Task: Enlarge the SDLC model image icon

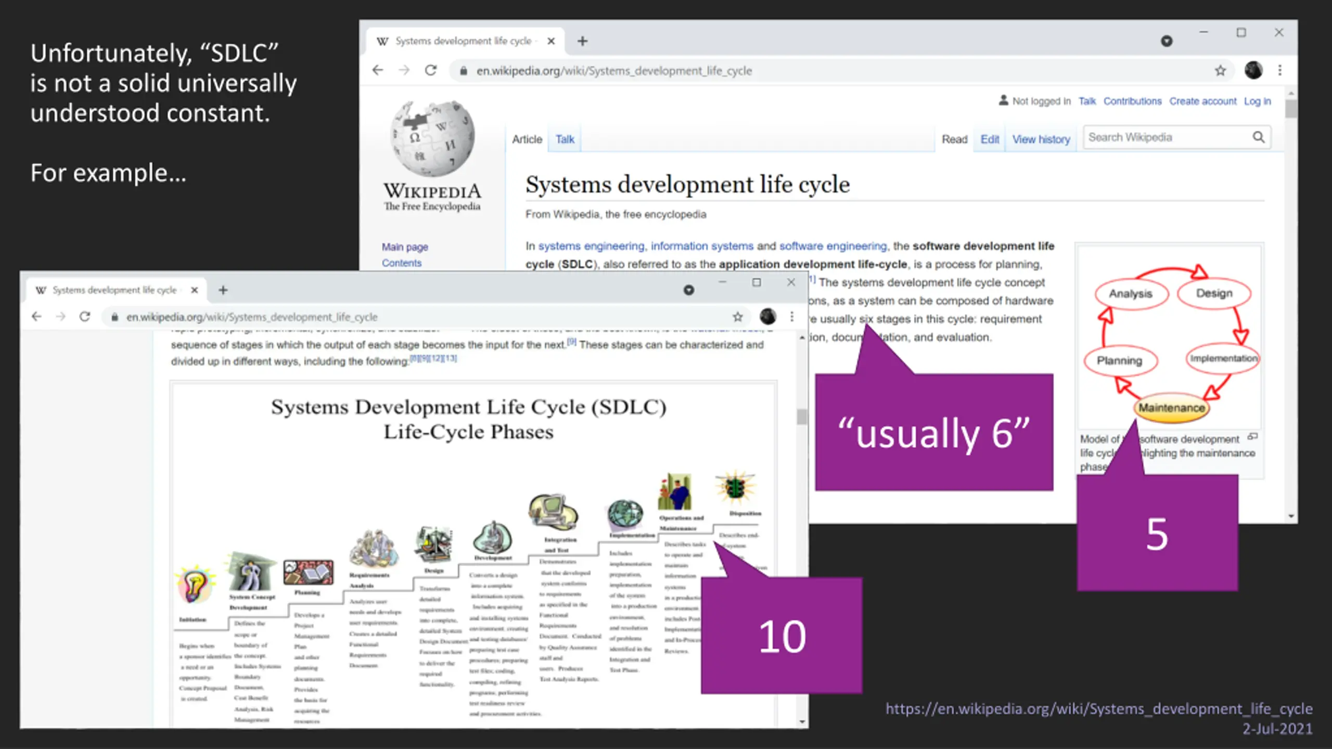Action: [1253, 436]
